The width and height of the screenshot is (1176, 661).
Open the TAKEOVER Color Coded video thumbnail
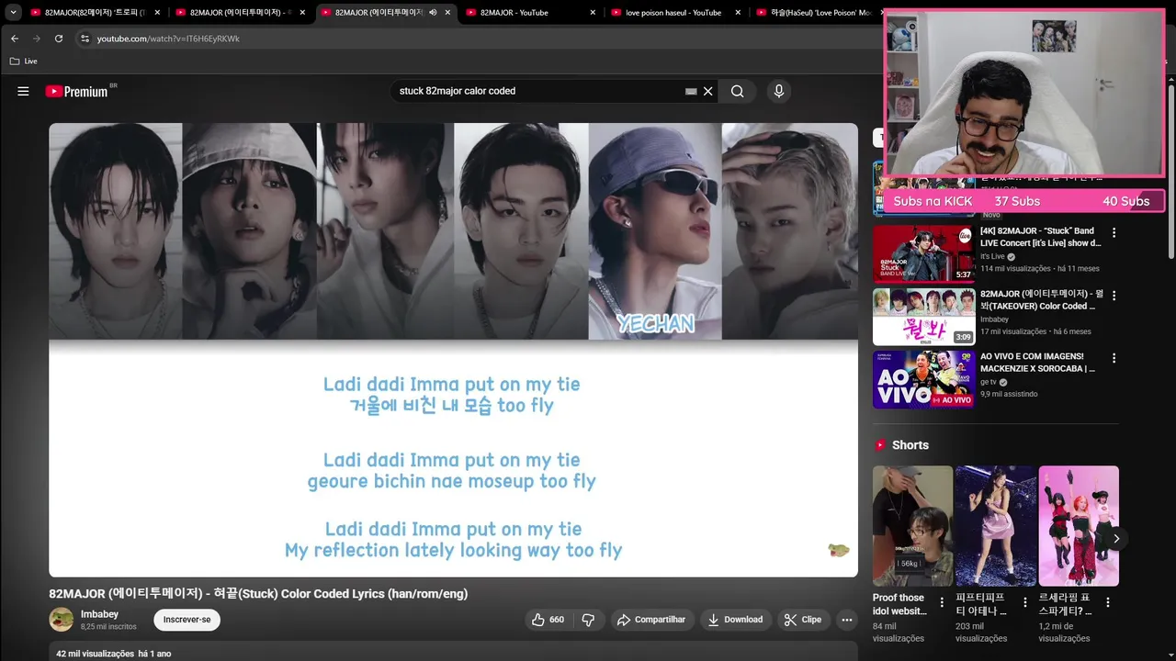pos(923,317)
